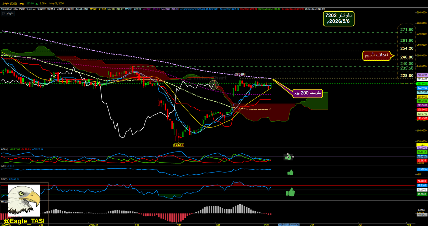Viewport: 428px width, 226px height.
Task: Click the 246.00 target price label
Action: [407, 57]
